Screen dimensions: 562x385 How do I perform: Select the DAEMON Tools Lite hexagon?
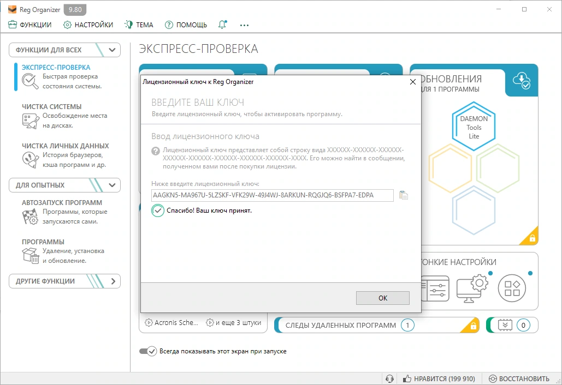pos(474,127)
